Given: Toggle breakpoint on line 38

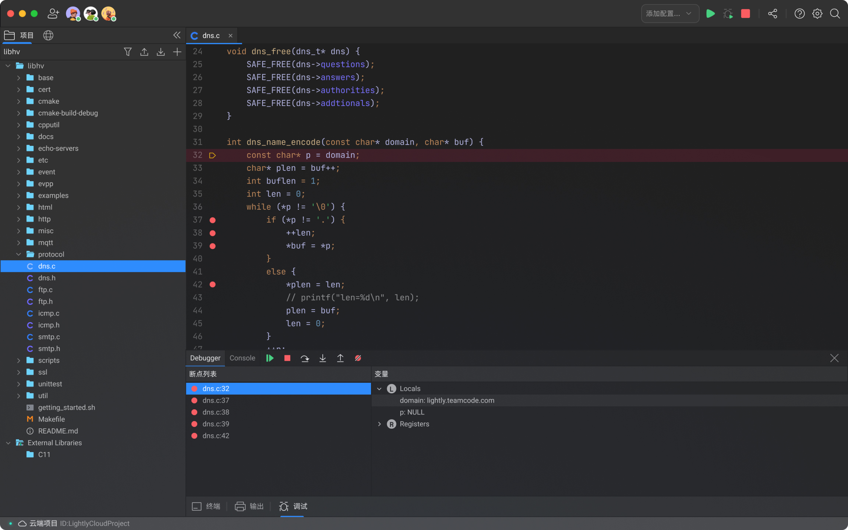Looking at the screenshot, I should point(212,233).
